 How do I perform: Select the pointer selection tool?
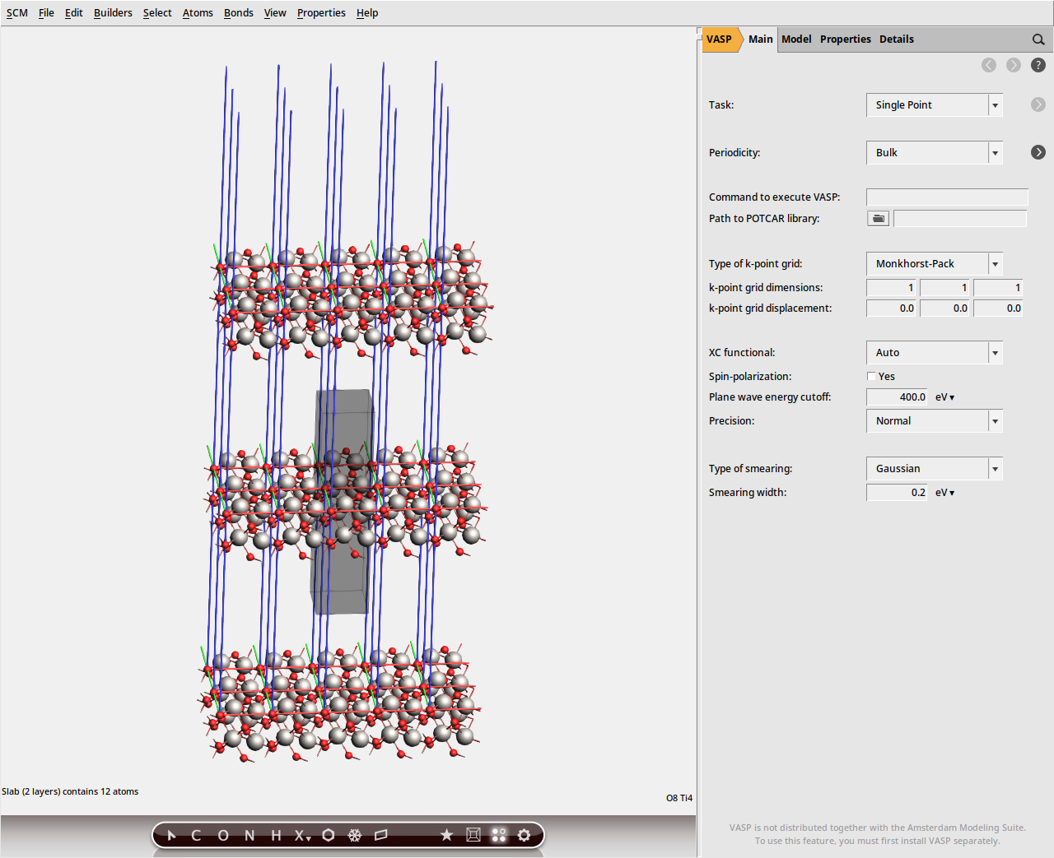171,835
